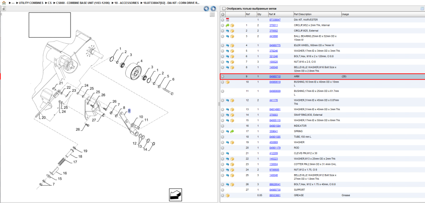The image size is (425, 203).
Task: Open part number 84980710 ARM link
Action: pyautogui.click(x=275, y=77)
